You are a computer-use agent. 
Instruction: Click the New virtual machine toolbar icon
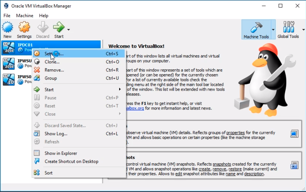pyautogui.click(x=7, y=30)
